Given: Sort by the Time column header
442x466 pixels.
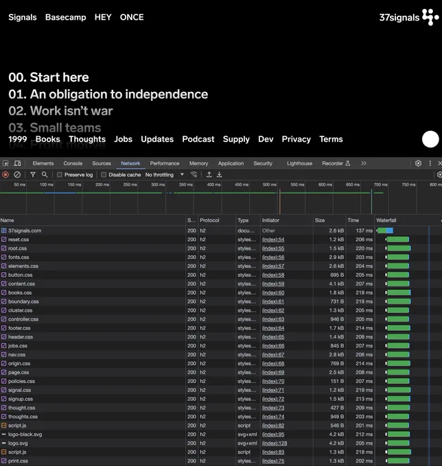Looking at the screenshot, I should coord(360,221).
